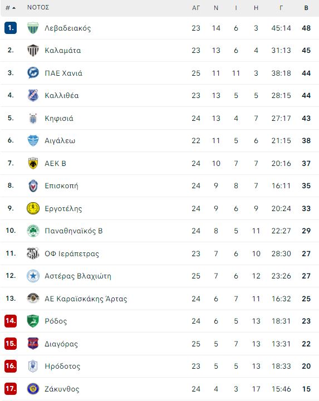The width and height of the screenshot is (319, 401).
Task: Open the Κηφισιά team page link
Action: click(59, 118)
